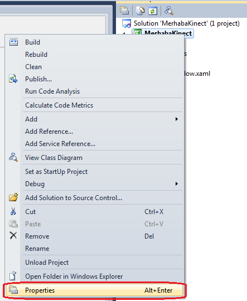This screenshot has height=301, width=247.
Task: Click the Refresh toolbar icon
Action: (x=153, y=11)
